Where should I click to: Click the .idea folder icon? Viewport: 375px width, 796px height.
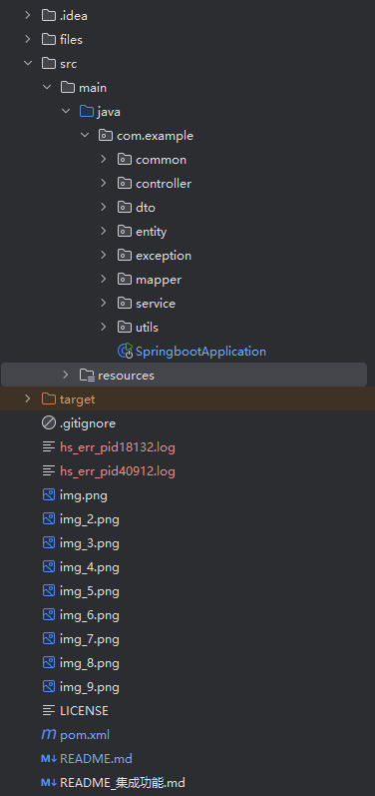(49, 16)
